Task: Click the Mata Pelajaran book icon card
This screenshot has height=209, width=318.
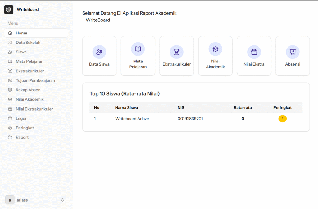Action: pos(138,49)
